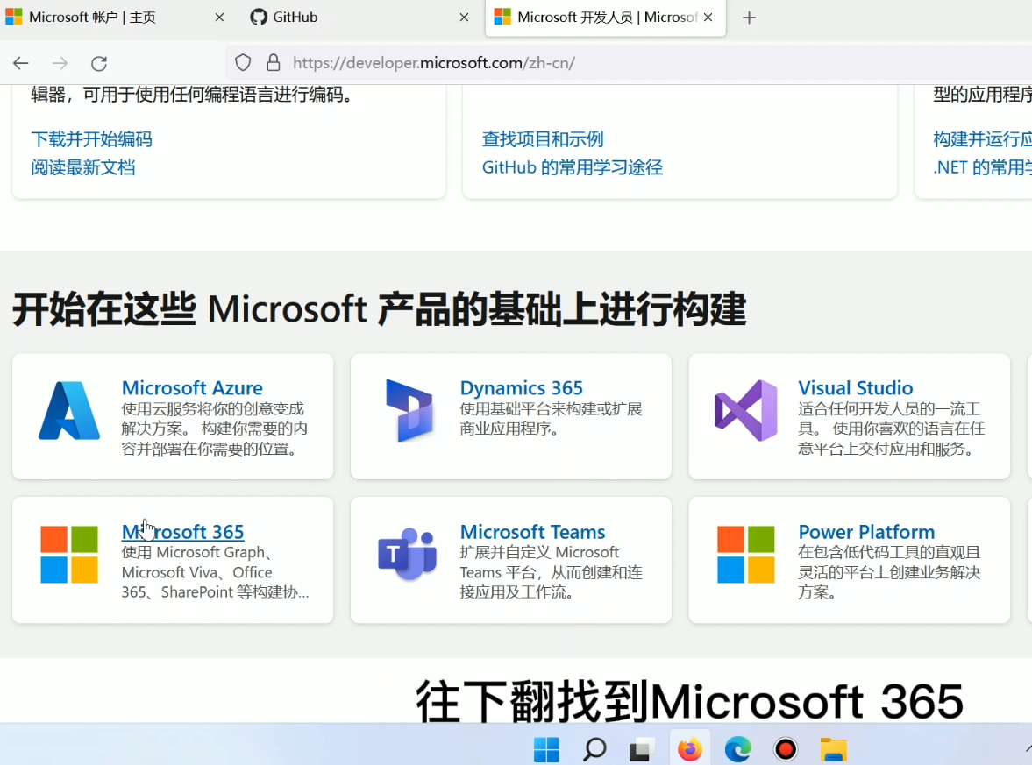
Task: Select the Microsoft 开发人员 tab
Action: [x=606, y=18]
